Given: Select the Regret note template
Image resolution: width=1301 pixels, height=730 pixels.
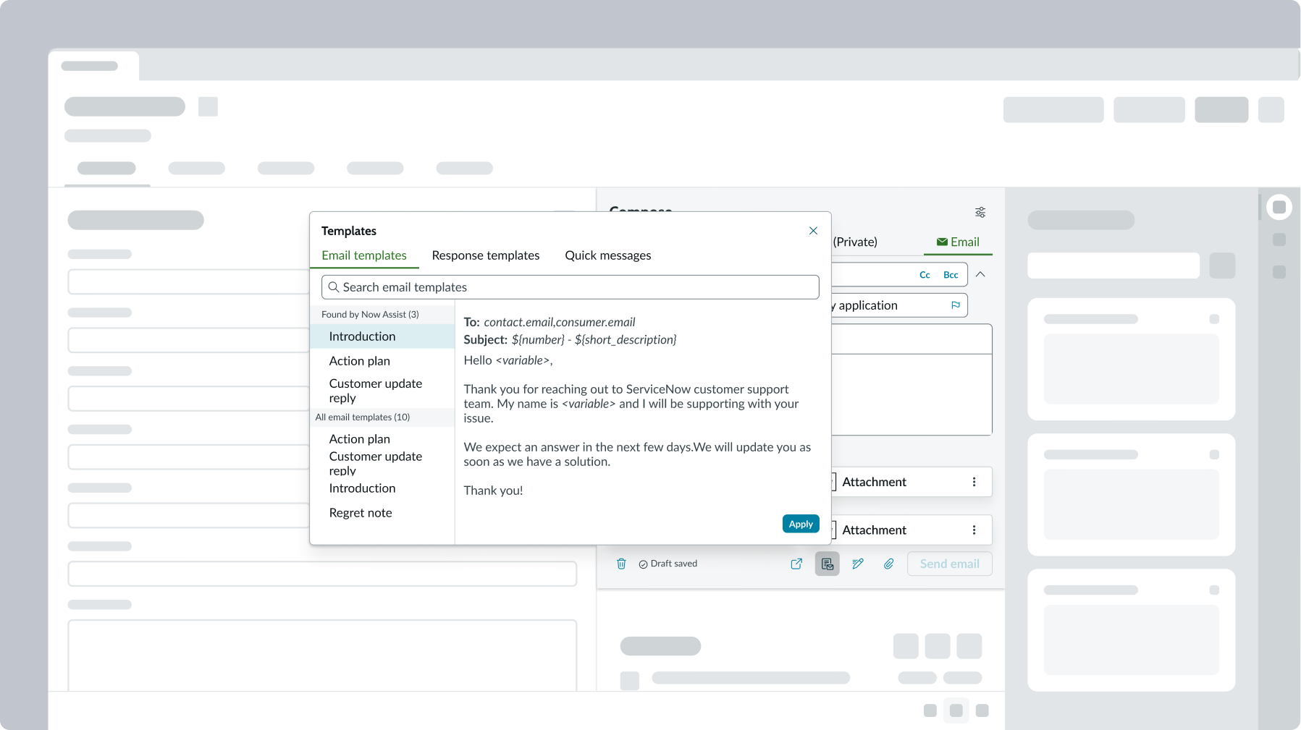Looking at the screenshot, I should pyautogui.click(x=360, y=512).
